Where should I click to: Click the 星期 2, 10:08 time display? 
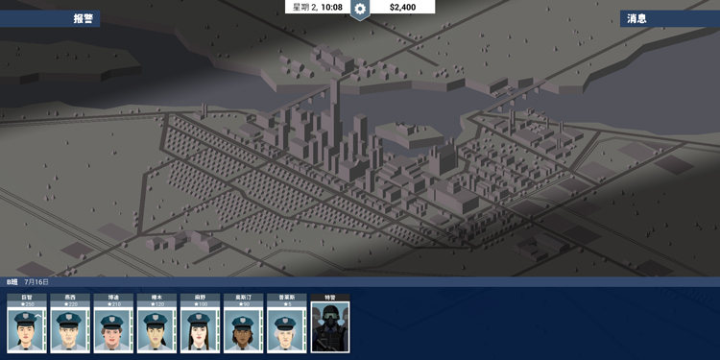318,7
